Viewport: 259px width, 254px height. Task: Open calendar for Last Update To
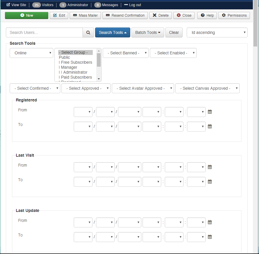point(210,237)
